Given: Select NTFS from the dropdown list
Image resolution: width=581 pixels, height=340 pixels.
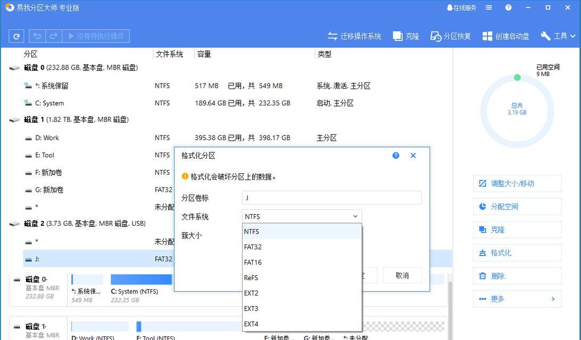Looking at the screenshot, I should pyautogui.click(x=302, y=232).
